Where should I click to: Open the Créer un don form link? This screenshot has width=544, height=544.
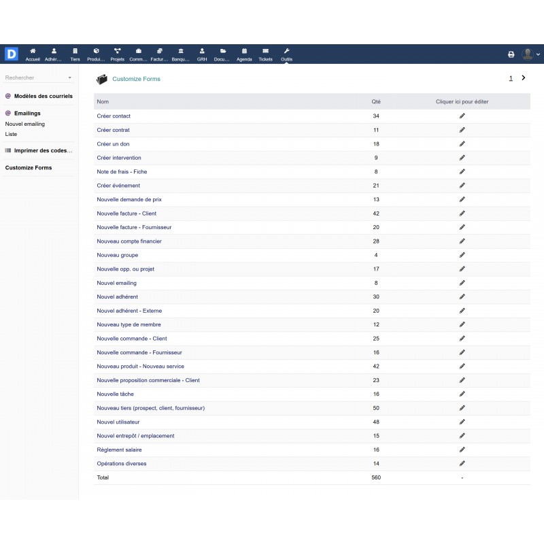point(115,143)
